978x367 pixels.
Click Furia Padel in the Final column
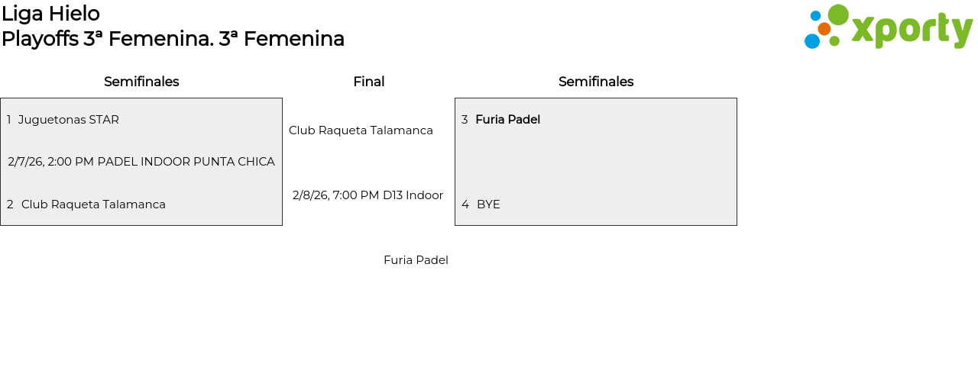(x=416, y=260)
